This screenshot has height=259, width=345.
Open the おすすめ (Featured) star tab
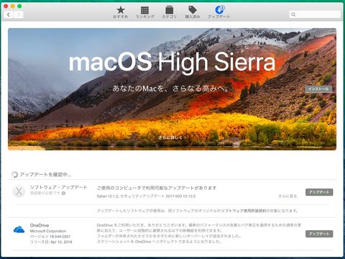click(x=121, y=12)
